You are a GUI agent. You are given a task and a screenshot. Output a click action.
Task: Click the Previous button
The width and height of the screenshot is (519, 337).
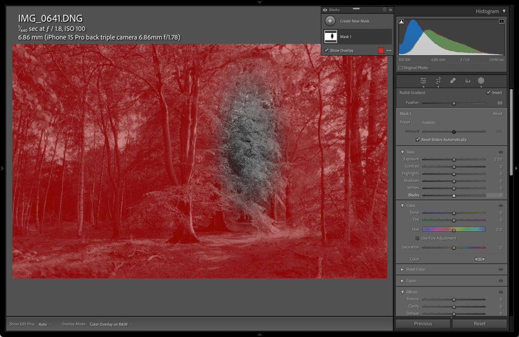423,324
